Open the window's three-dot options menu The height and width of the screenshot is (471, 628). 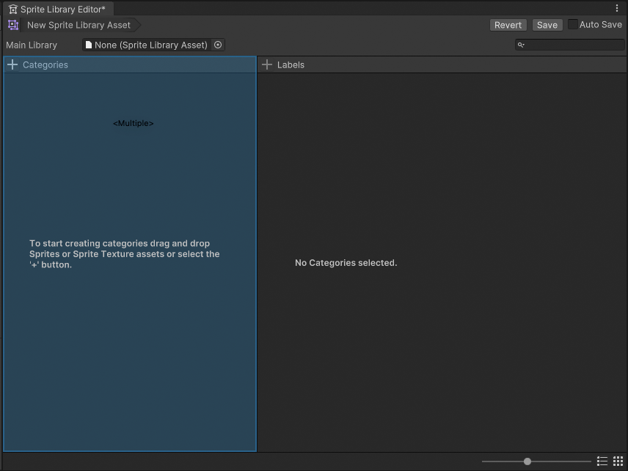click(616, 8)
